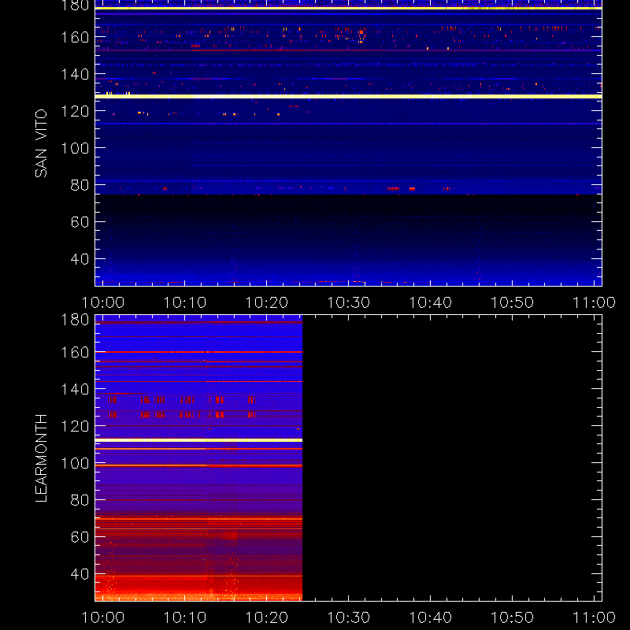The width and height of the screenshot is (630, 630).
Task: Select the 160 tick label on LEARMONTH plot
Action: coord(75,352)
